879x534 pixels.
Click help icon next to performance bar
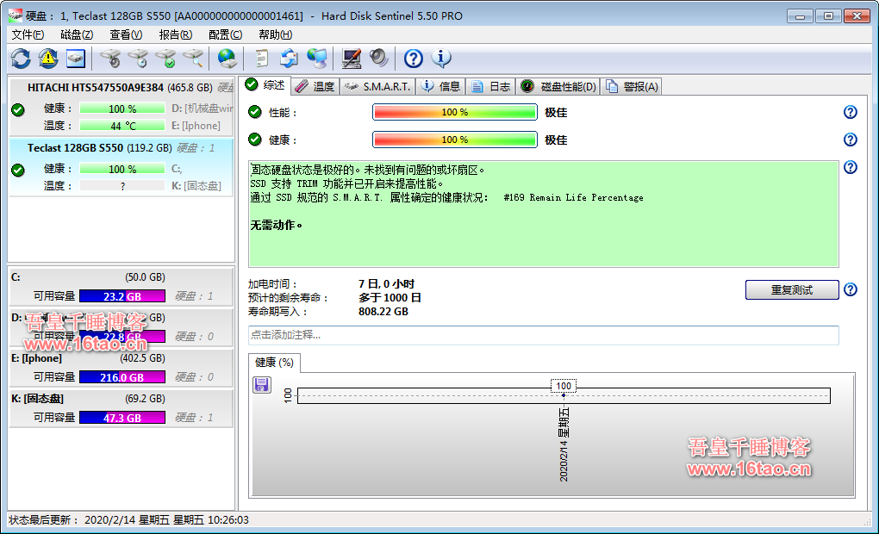(x=850, y=113)
